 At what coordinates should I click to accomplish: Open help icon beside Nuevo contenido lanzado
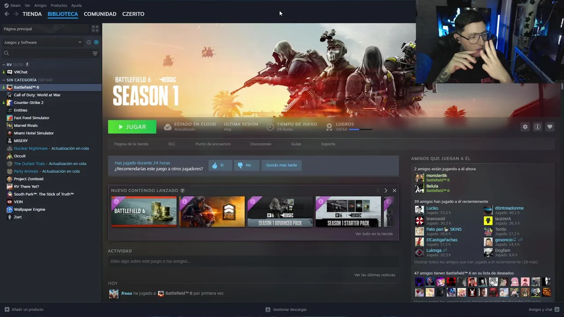182,191
